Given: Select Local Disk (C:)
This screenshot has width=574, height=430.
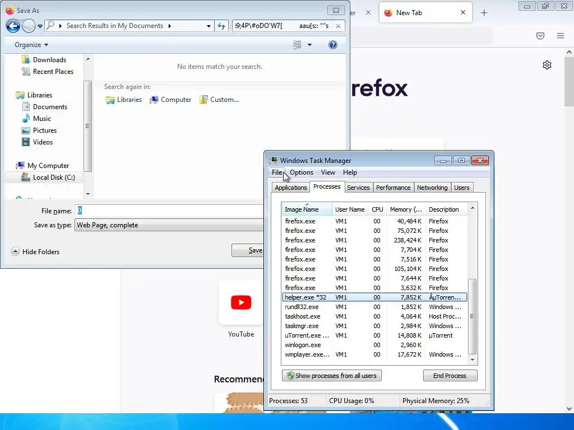Looking at the screenshot, I should 54,177.
